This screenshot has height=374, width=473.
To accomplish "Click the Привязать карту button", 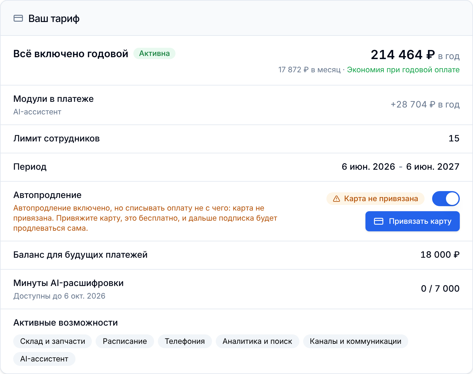I will pyautogui.click(x=412, y=221).
